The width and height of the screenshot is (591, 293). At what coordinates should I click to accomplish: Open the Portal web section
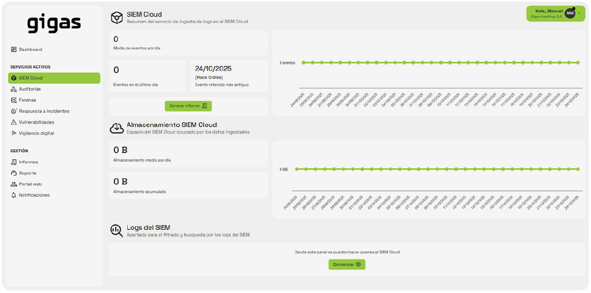click(30, 184)
